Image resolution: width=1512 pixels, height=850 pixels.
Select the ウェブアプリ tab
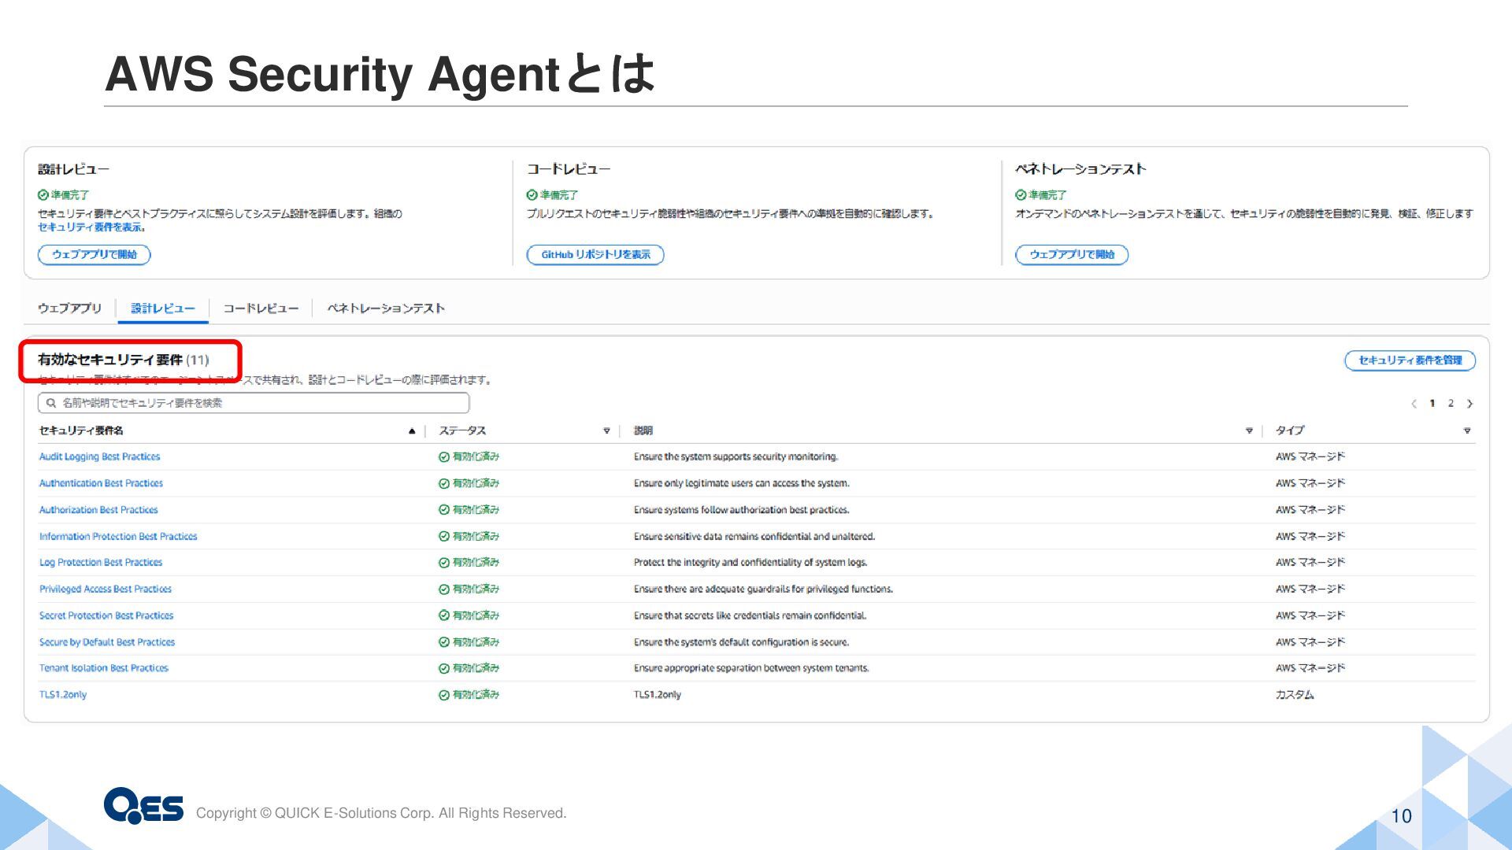[x=70, y=309]
